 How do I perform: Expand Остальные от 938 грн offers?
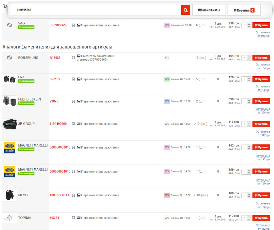click(263, 34)
